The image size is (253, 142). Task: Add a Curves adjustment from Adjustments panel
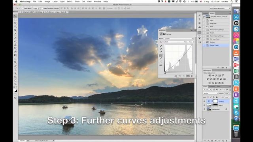tap(216, 75)
